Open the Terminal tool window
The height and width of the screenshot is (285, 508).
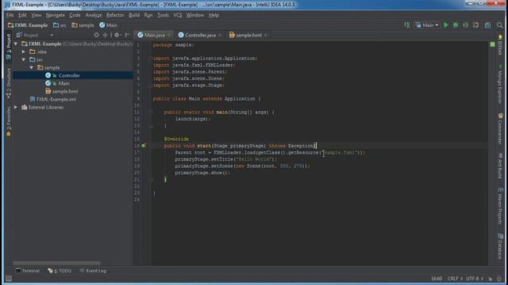(x=28, y=271)
